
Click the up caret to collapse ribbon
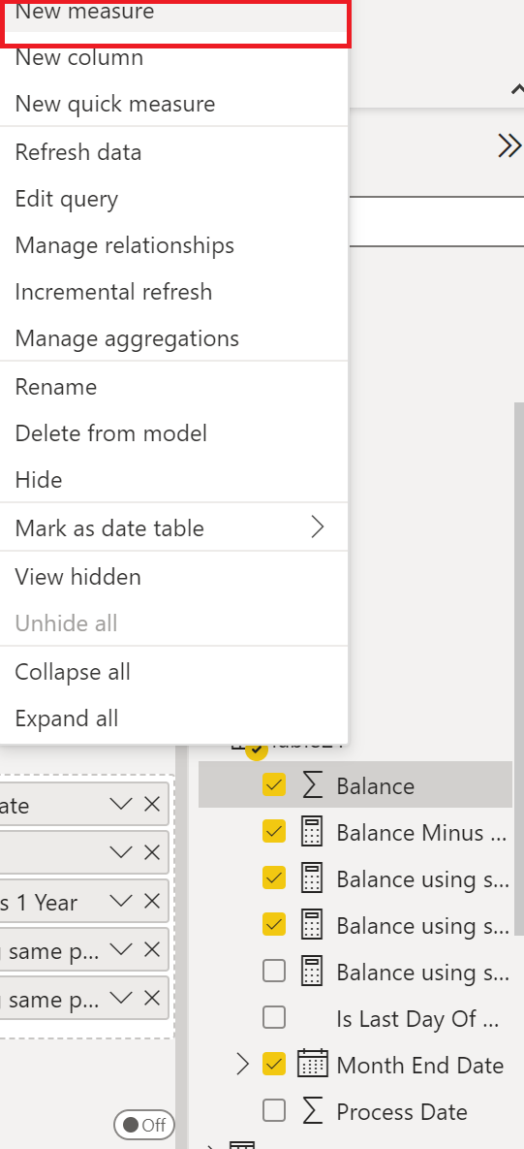(x=516, y=89)
